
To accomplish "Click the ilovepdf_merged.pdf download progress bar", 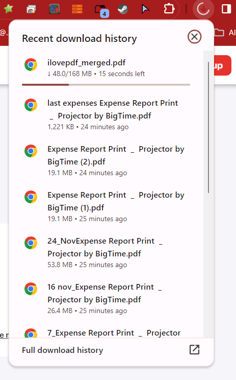I will click(106, 85).
